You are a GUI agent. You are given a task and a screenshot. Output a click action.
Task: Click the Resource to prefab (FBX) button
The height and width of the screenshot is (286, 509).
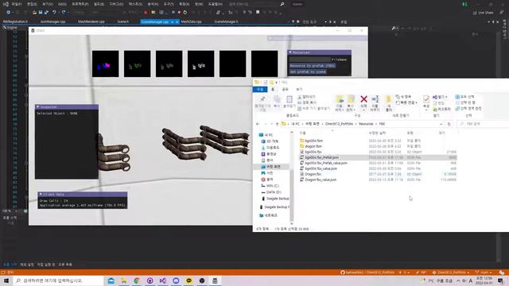pyautogui.click(x=313, y=65)
